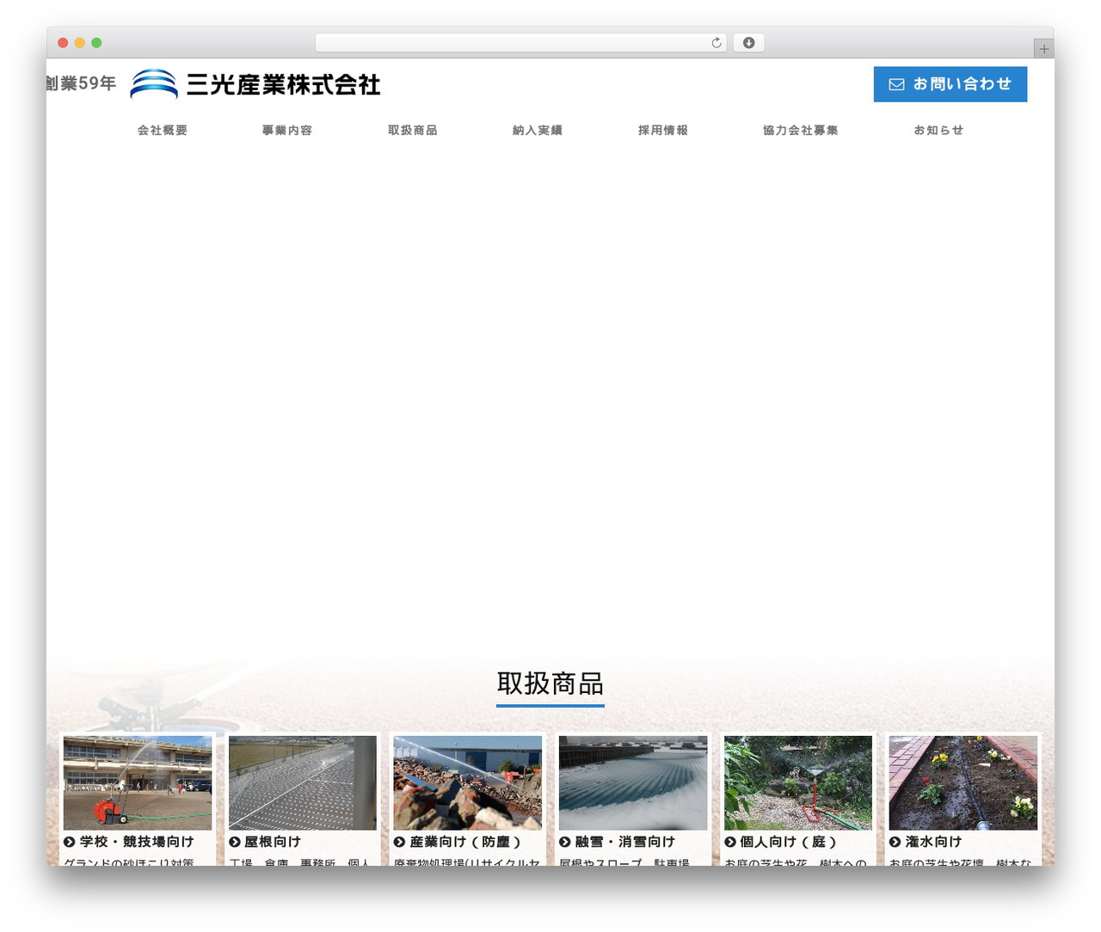Viewport: 1101px width, 932px height.
Task: Click the garden sprinkler photo
Action: [x=798, y=782]
